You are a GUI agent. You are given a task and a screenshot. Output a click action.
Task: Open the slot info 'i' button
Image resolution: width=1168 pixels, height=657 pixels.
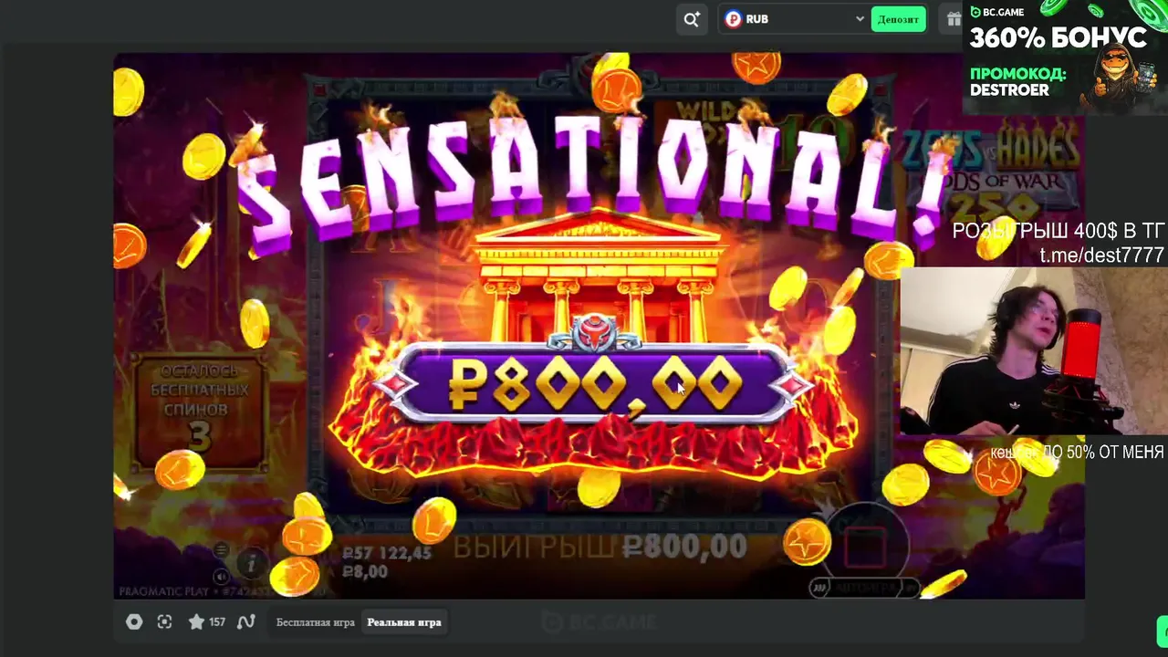pos(251,564)
